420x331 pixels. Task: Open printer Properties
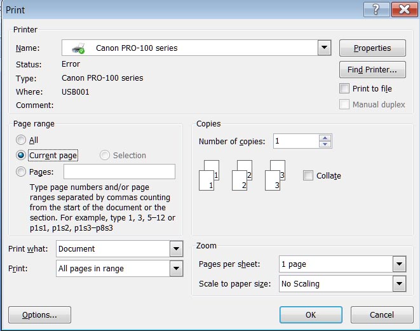pyautogui.click(x=372, y=48)
